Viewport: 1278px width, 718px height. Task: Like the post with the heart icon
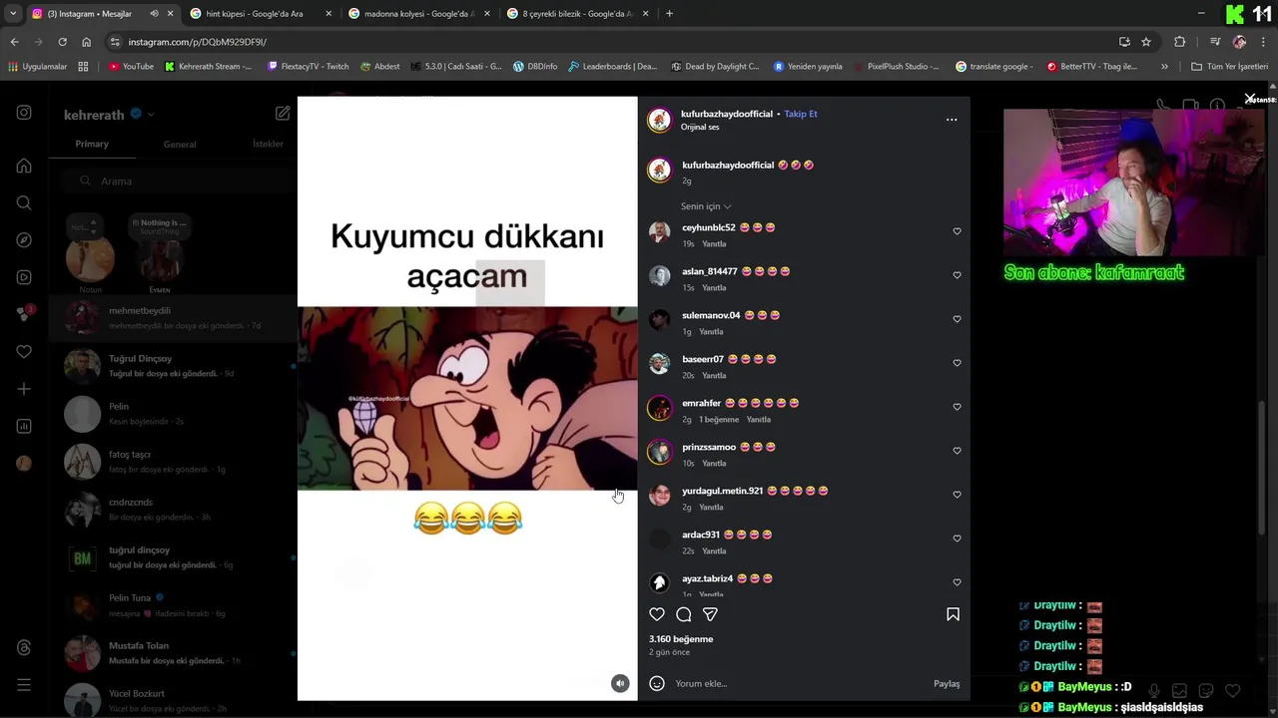(657, 614)
